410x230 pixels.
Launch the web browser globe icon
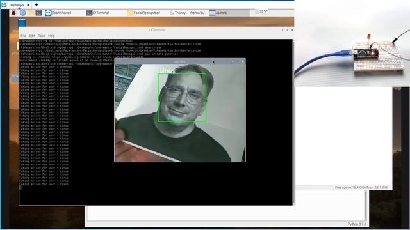pos(23,13)
